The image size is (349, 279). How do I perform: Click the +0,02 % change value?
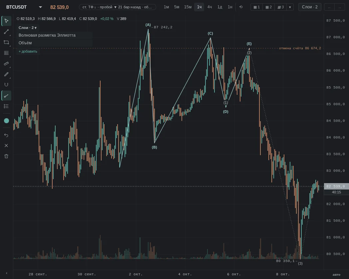[x=107, y=19]
